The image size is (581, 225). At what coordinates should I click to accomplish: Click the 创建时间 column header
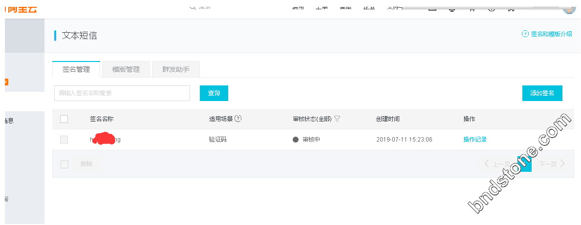pyautogui.click(x=388, y=119)
